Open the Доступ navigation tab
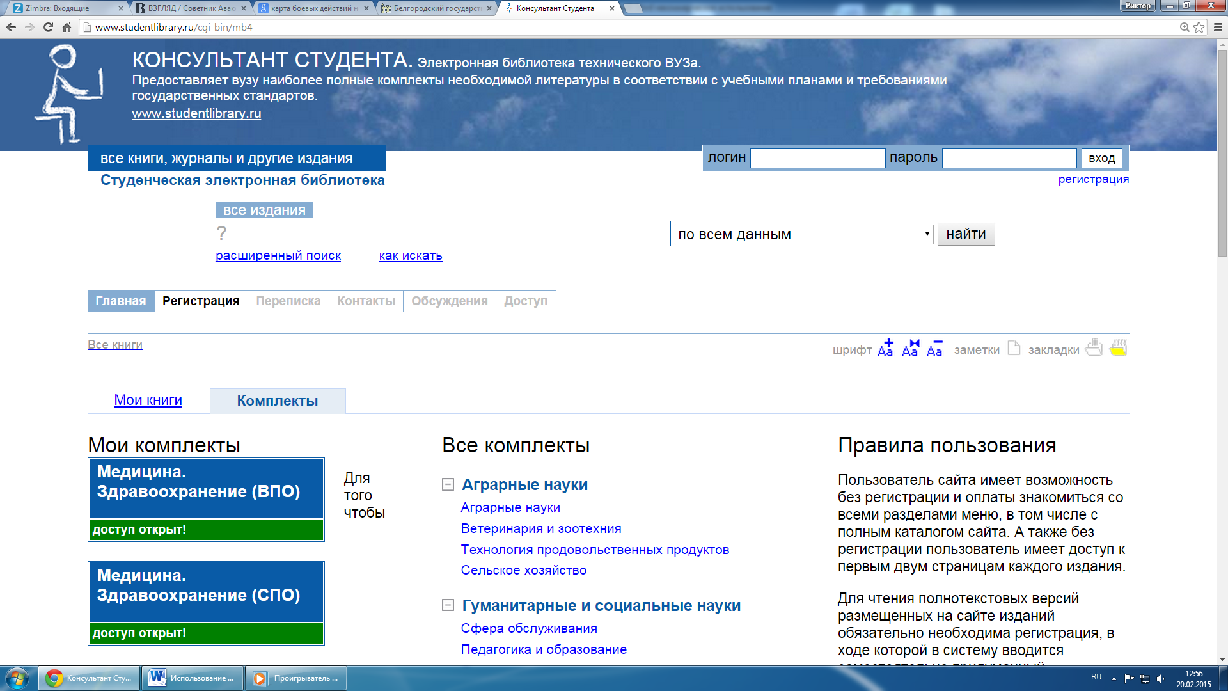Viewport: 1228px width, 691px height. (x=526, y=301)
